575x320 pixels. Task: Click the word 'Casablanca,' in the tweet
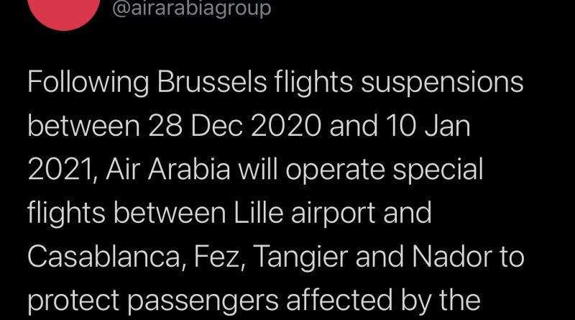(x=106, y=256)
